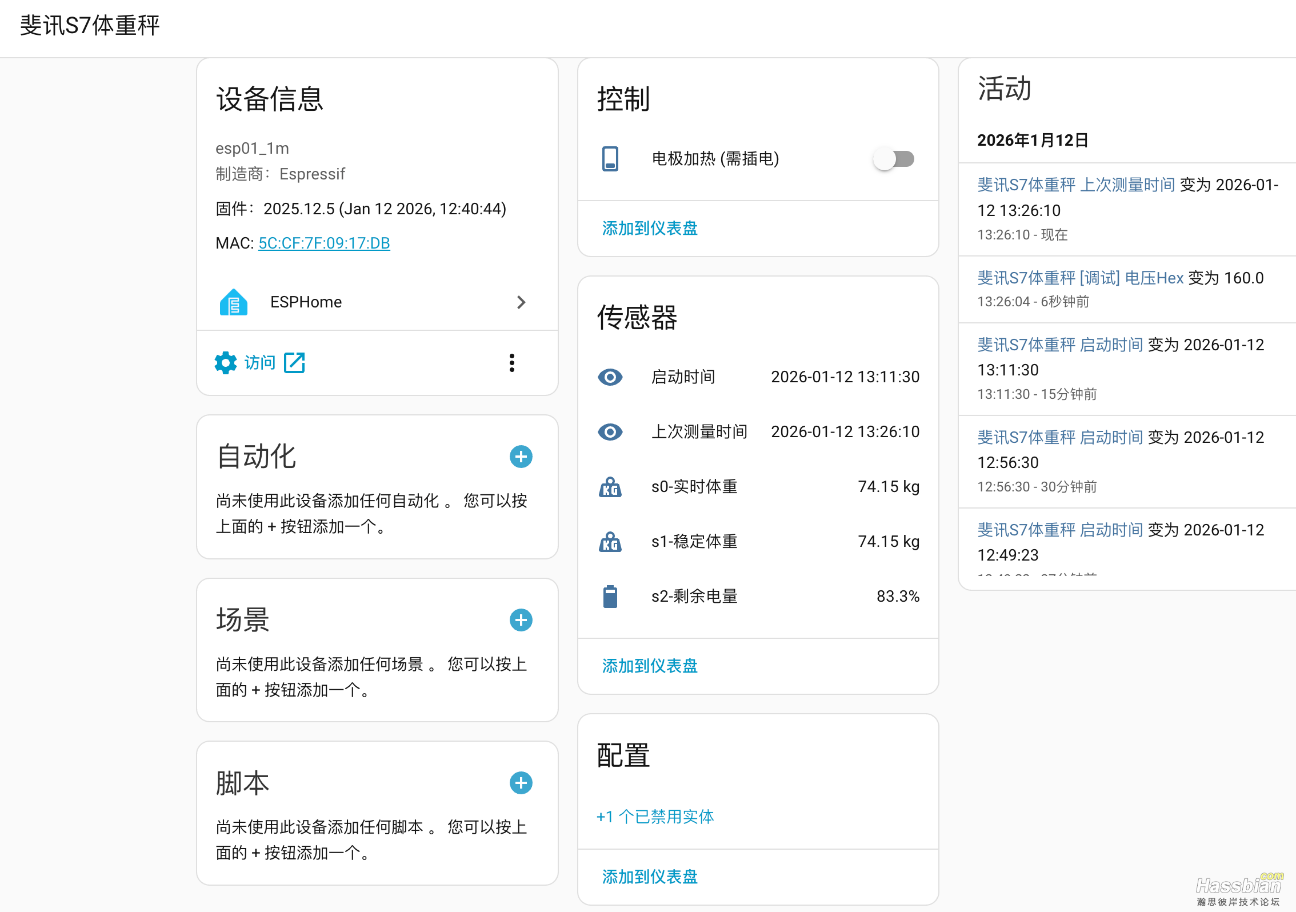
Task: Expand the ESPHome row chevron
Action: tap(521, 302)
